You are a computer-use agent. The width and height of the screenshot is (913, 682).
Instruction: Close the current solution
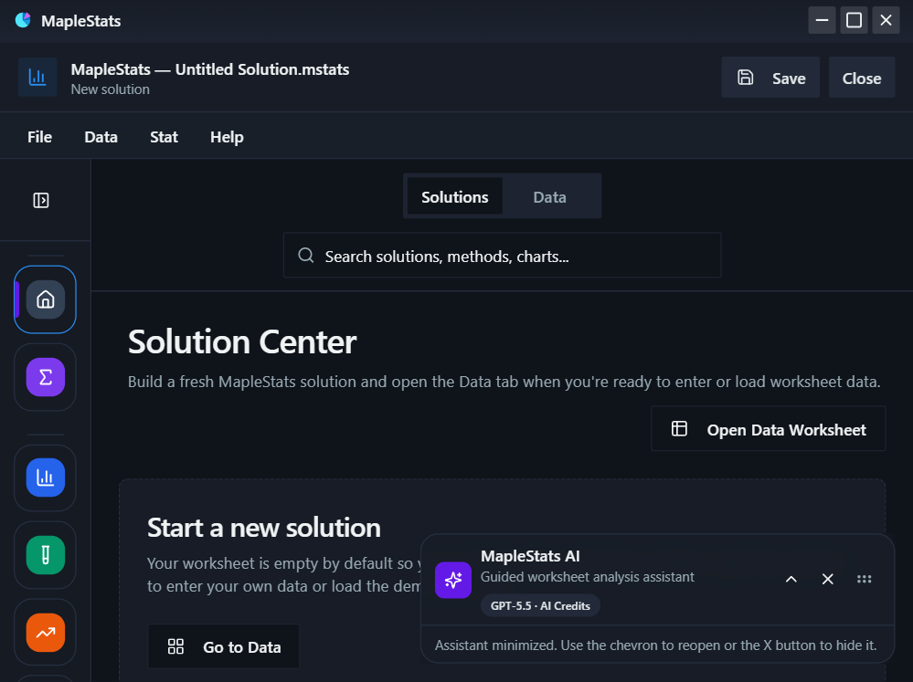(861, 78)
